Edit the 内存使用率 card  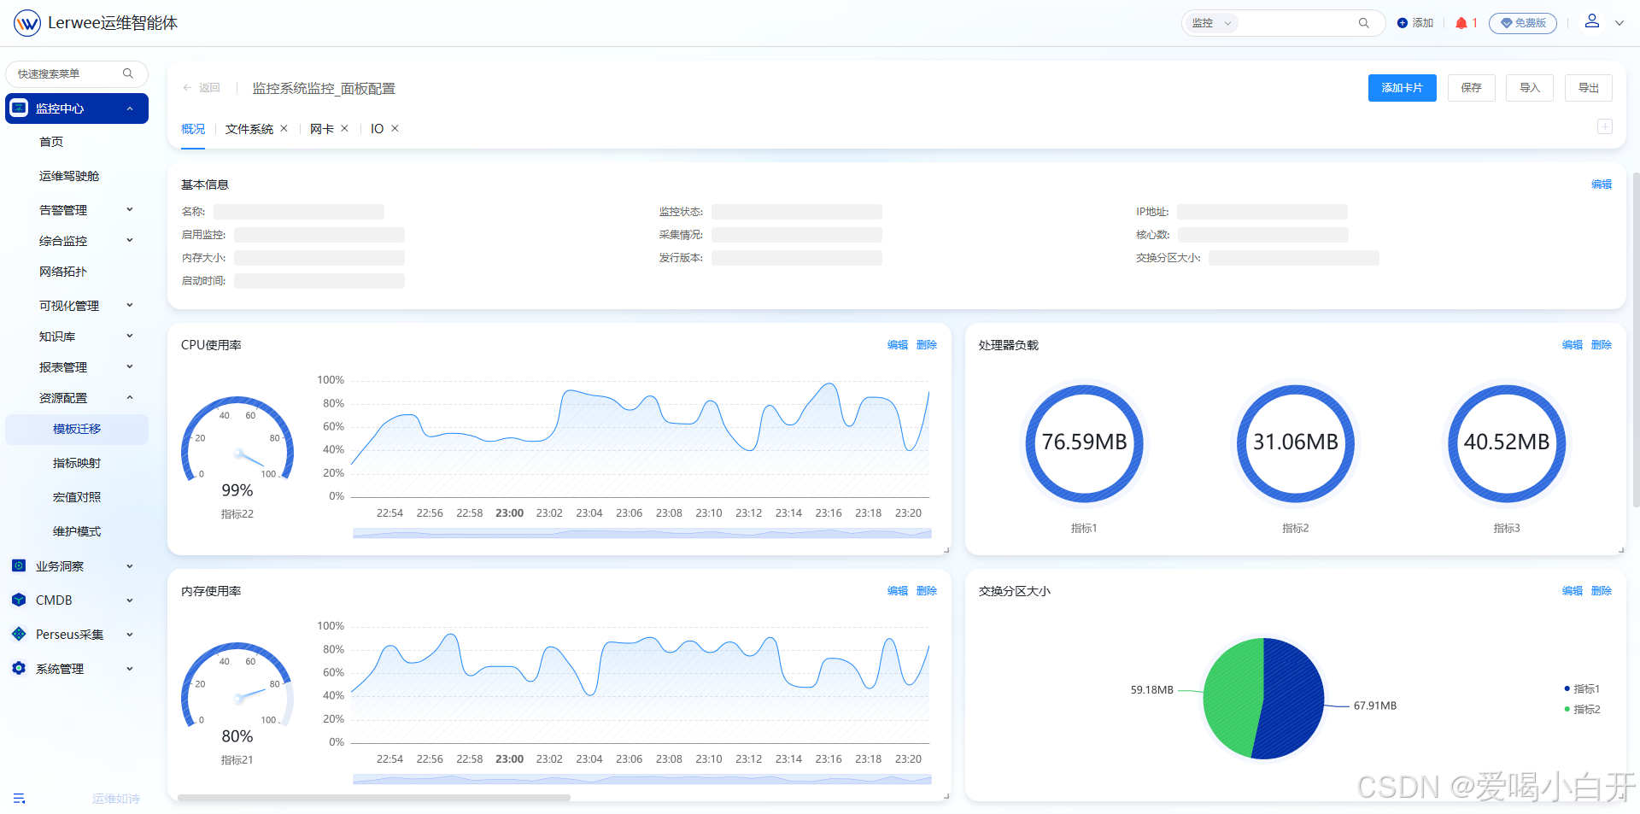point(898,591)
